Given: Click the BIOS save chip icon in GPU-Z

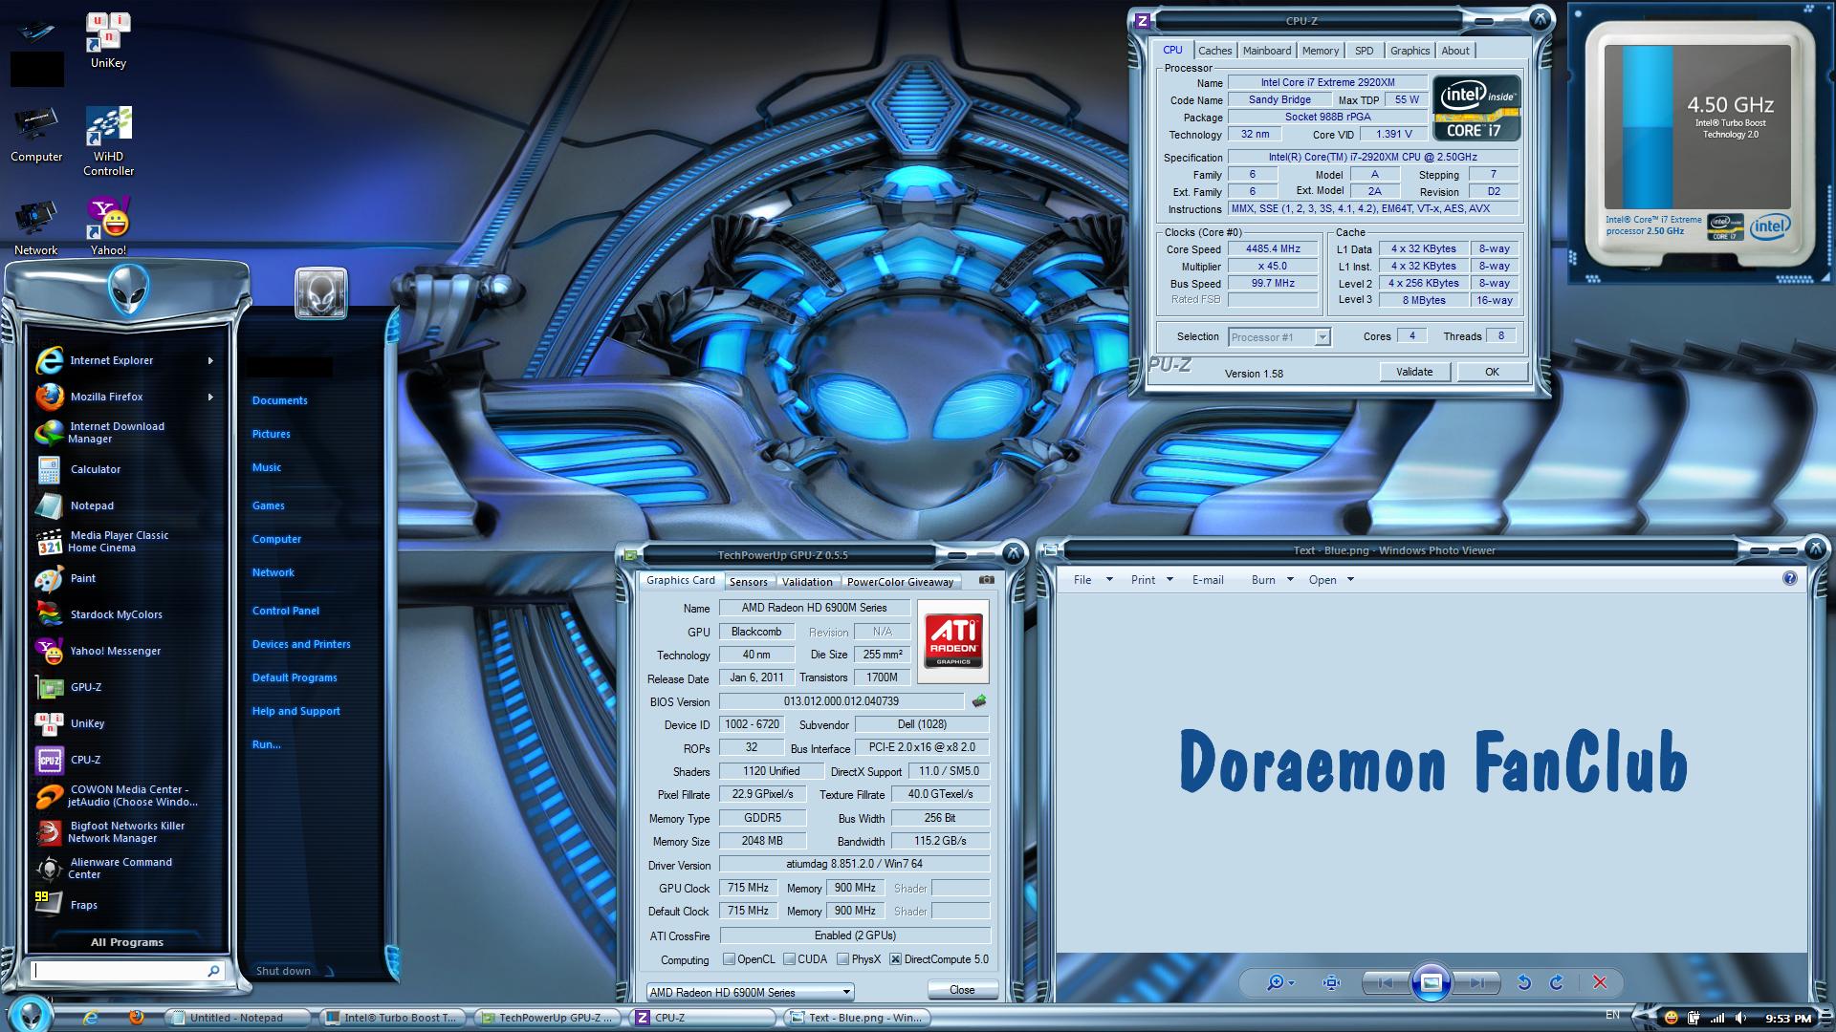Looking at the screenshot, I should [979, 701].
